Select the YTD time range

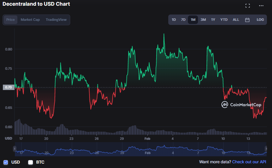(224, 20)
